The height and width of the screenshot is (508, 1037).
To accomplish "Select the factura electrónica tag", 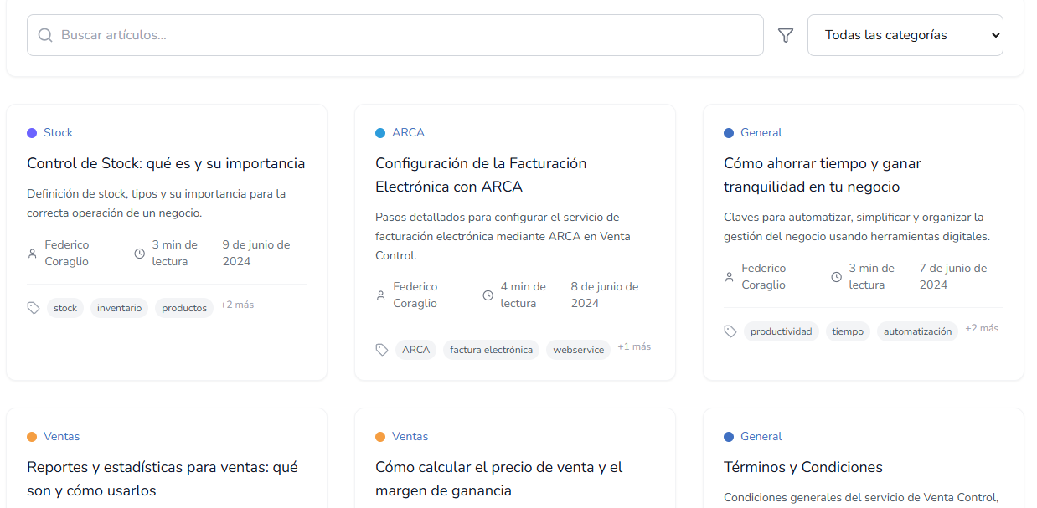I will 492,350.
